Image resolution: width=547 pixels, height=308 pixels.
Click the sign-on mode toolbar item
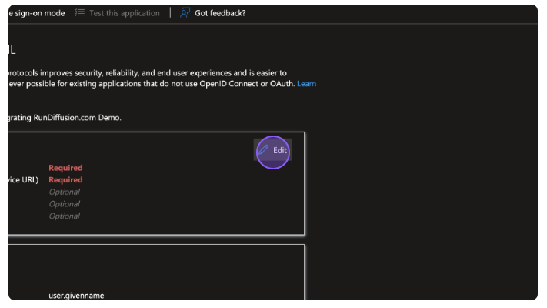pyautogui.click(x=38, y=13)
